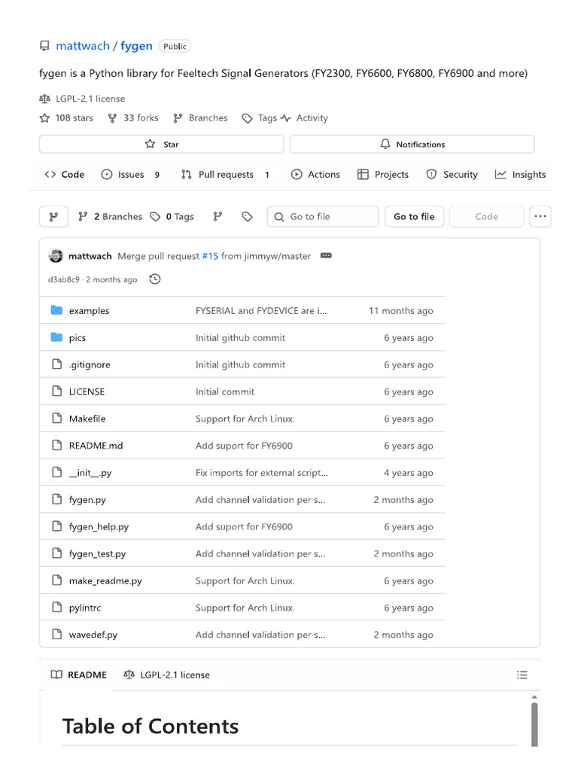Open the three-dot more options menu
The height and width of the screenshot is (771, 578).
pos(540,217)
